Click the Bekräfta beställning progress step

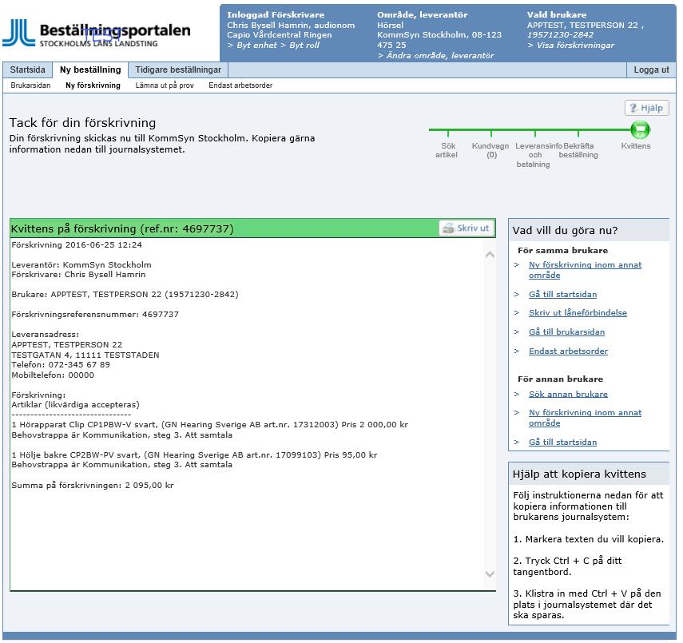[x=579, y=150]
